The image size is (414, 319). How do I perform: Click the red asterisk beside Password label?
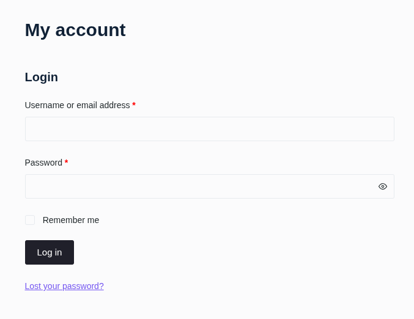coord(66,163)
